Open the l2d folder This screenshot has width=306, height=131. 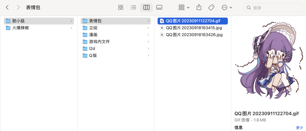tap(116, 48)
